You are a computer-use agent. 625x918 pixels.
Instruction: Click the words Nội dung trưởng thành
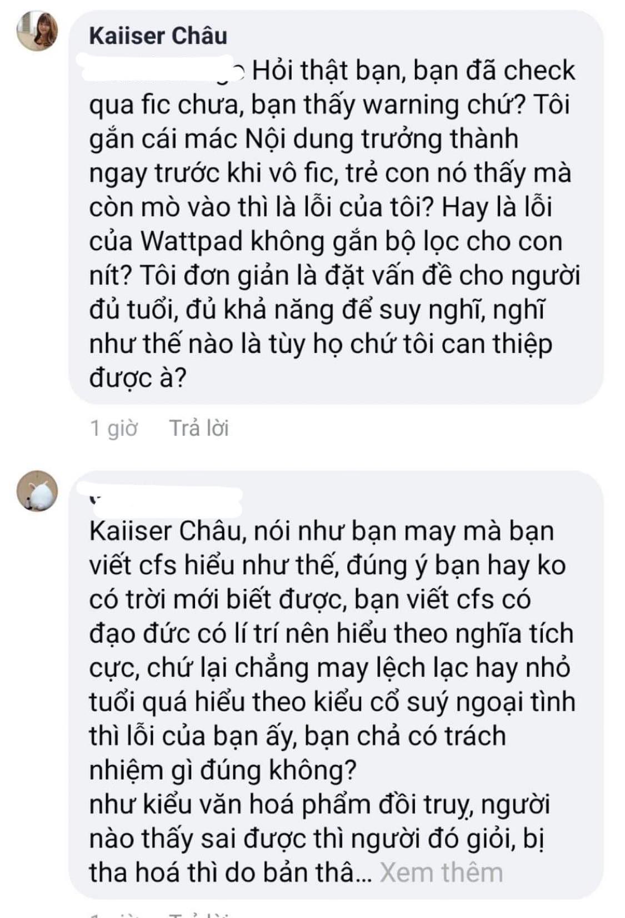382,139
